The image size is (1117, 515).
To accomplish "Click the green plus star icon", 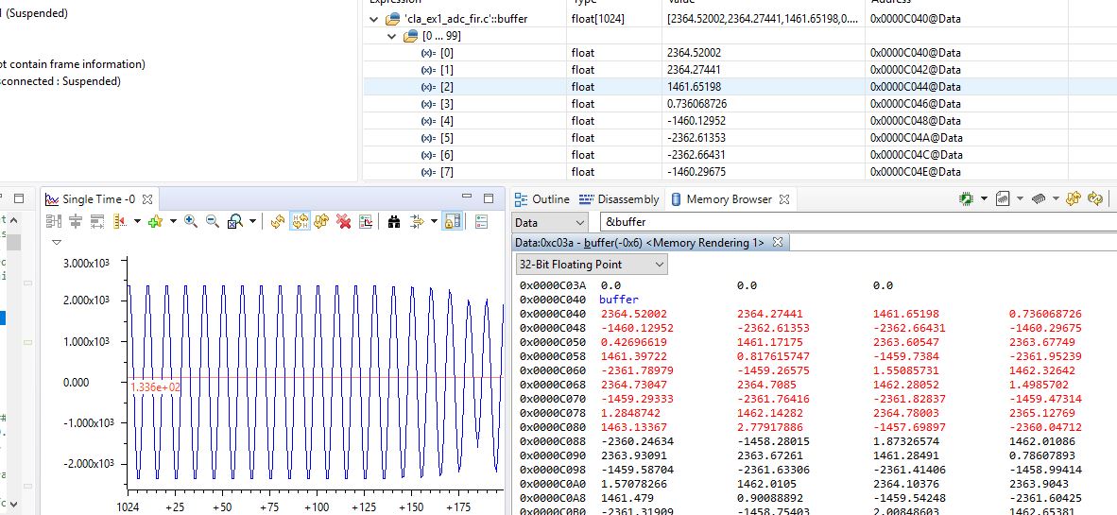I will [x=154, y=221].
